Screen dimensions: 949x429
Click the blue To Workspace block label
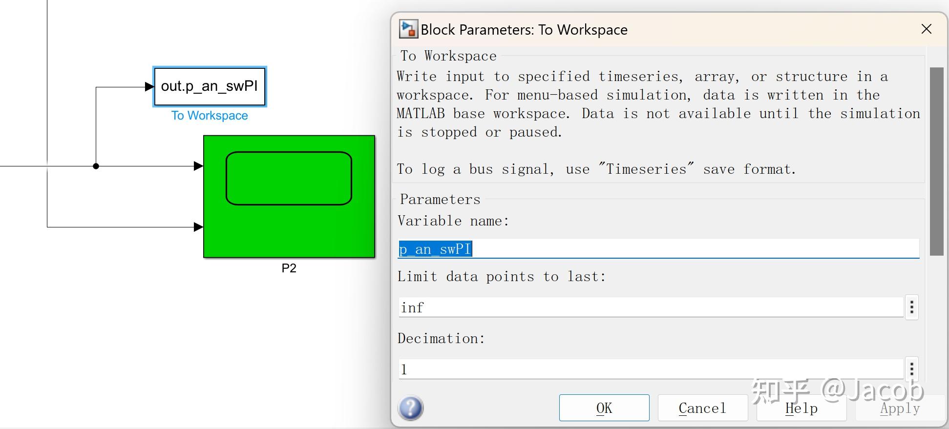210,116
